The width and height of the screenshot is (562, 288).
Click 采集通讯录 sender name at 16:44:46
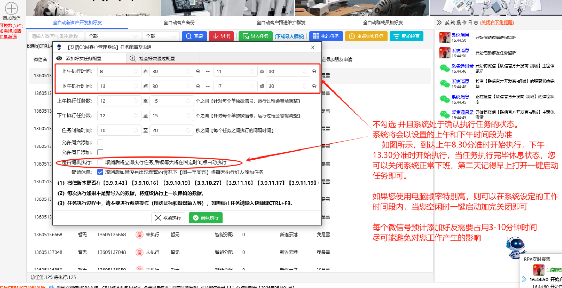(x=463, y=66)
